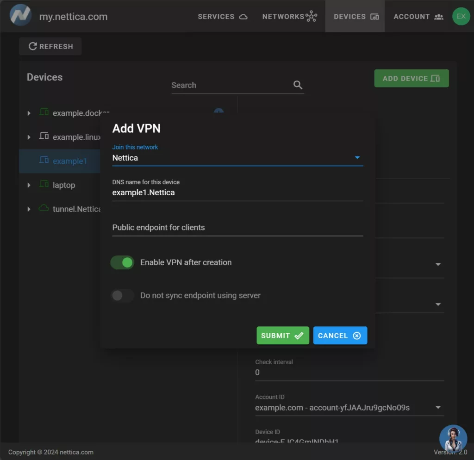Viewport: 474px width, 460px height.
Task: Expand the example.docker tree item
Action: (x=29, y=113)
